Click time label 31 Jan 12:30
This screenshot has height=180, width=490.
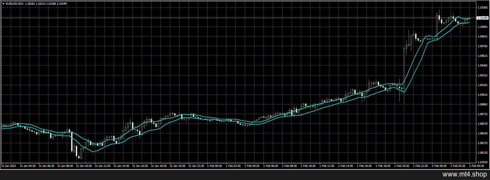[102, 166]
